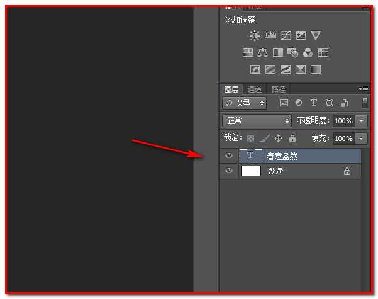Open the 不透明度 opacity slider dropdown
The image size is (378, 299).
[361, 120]
